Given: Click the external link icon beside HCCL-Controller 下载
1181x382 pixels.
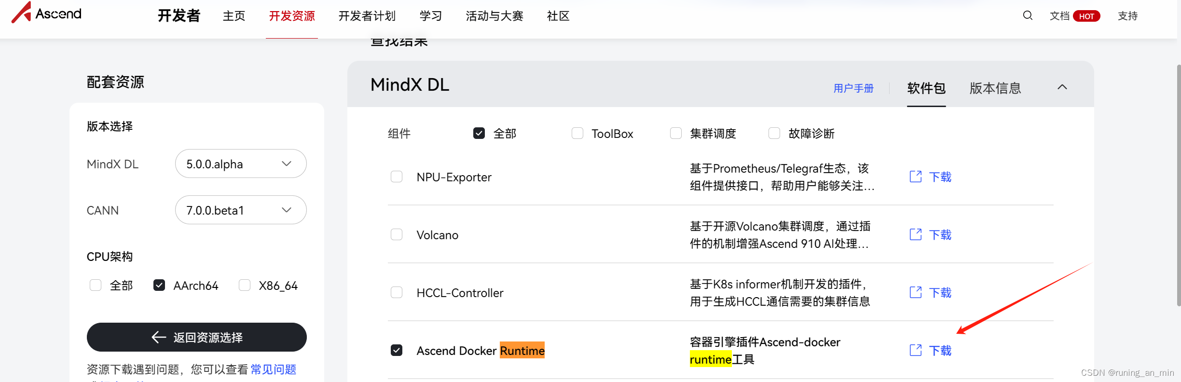Looking at the screenshot, I should [x=915, y=292].
